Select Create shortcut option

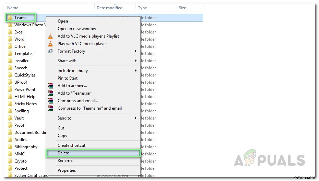tap(71, 145)
